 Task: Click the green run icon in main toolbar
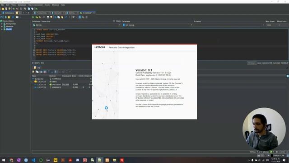click(37, 9)
